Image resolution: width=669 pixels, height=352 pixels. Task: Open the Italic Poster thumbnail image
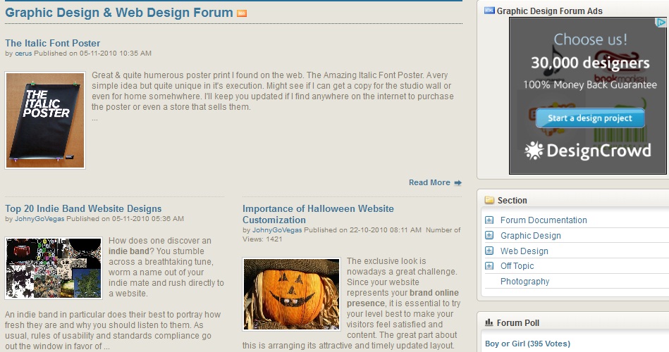click(x=45, y=120)
